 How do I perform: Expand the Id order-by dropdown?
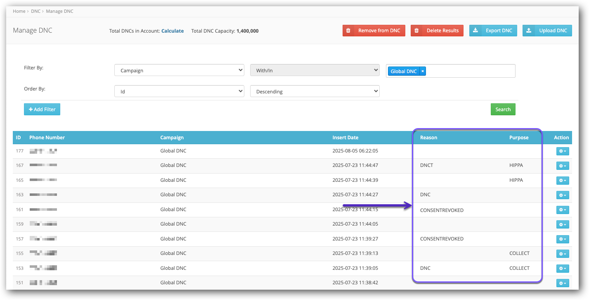coord(179,91)
